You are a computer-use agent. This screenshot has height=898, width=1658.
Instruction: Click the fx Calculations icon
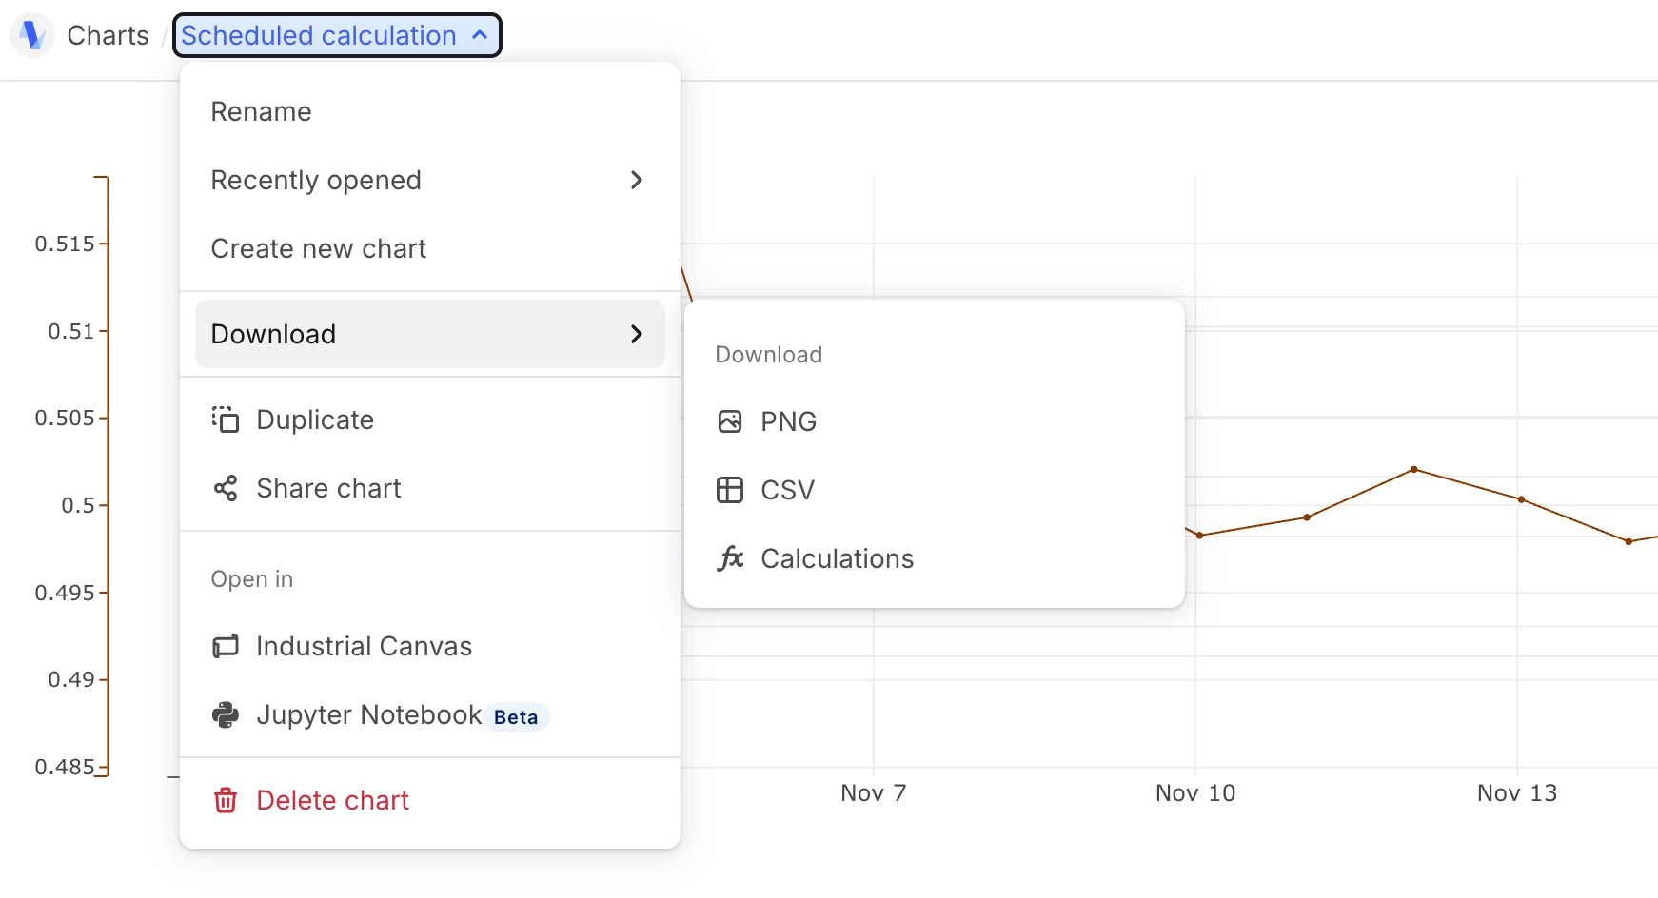pyautogui.click(x=730, y=558)
